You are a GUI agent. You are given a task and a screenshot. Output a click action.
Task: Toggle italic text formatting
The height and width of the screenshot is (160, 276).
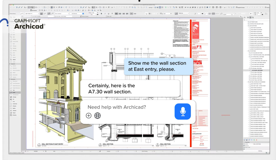click(105, 13)
